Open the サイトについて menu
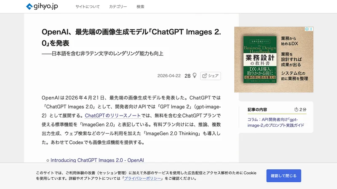Screen dimensions: 337x189 (x=88, y=7)
